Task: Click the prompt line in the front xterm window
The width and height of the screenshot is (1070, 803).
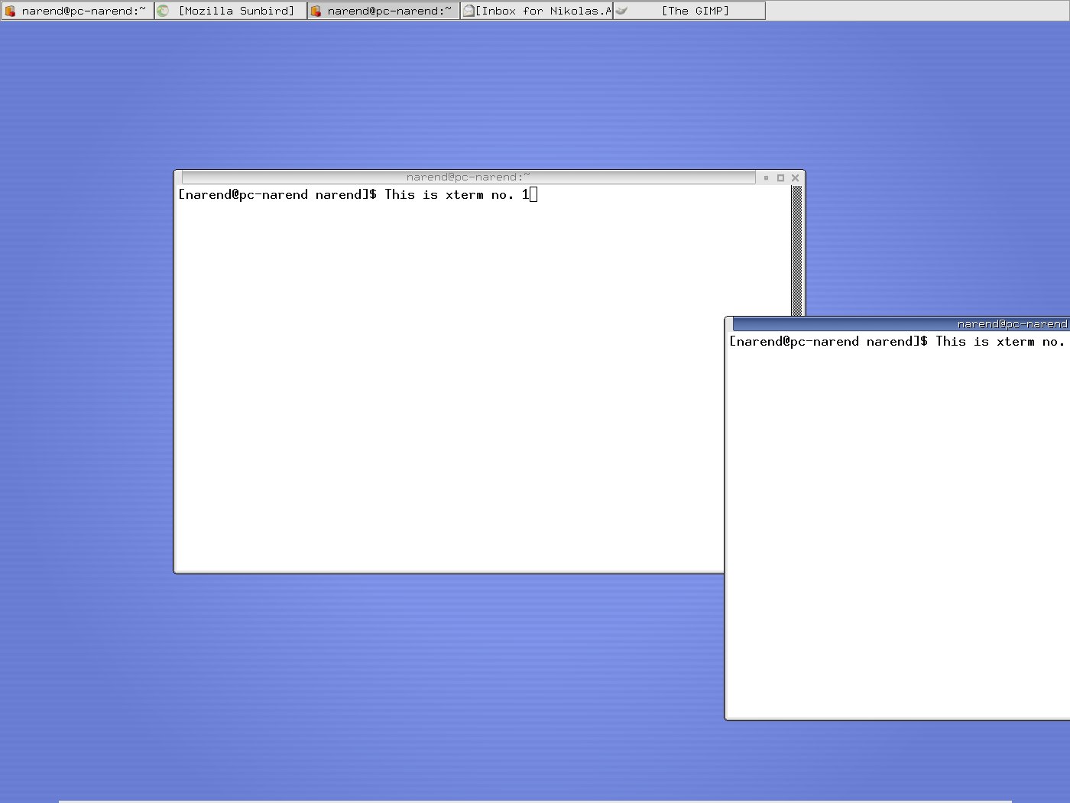Action: (894, 342)
